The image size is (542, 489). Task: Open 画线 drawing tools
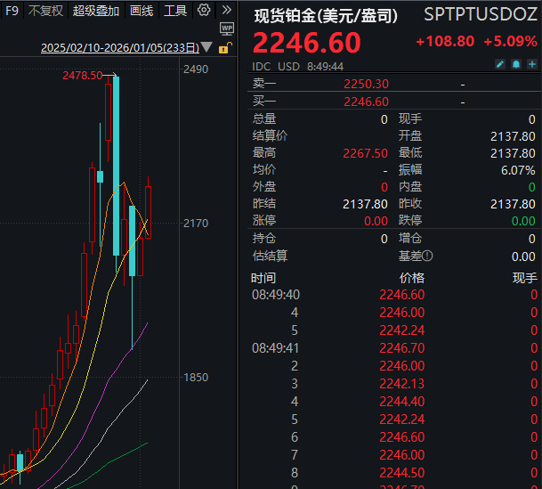pyautogui.click(x=142, y=11)
